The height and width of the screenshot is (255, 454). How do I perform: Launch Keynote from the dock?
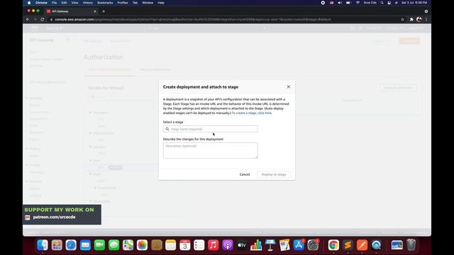(270, 245)
